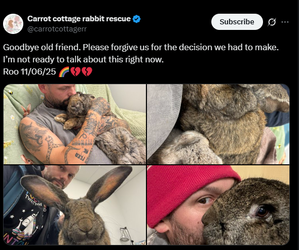
Task: Open photo of tattooed man hugging rabbit
Action: 74,124
